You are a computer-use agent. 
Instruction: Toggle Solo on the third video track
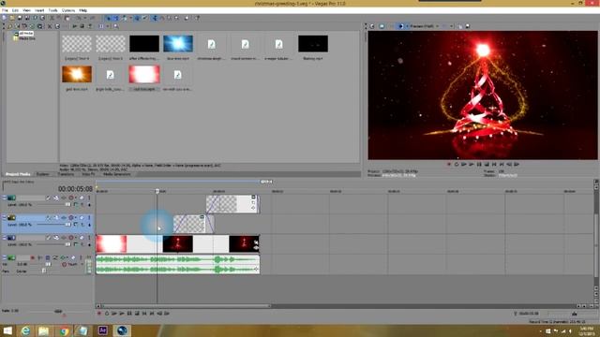click(89, 238)
